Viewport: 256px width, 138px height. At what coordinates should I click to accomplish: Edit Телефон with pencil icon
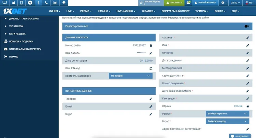tap(151, 99)
